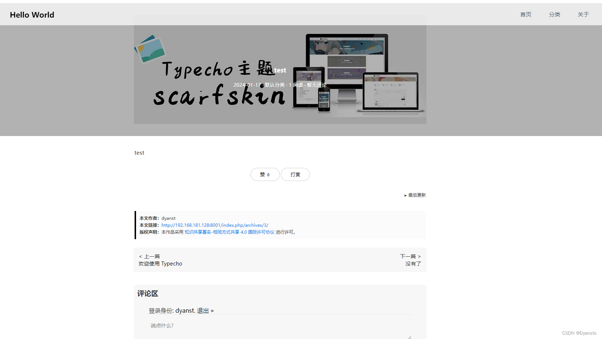
Task: Click the Hello World site title
Action: pyautogui.click(x=32, y=15)
